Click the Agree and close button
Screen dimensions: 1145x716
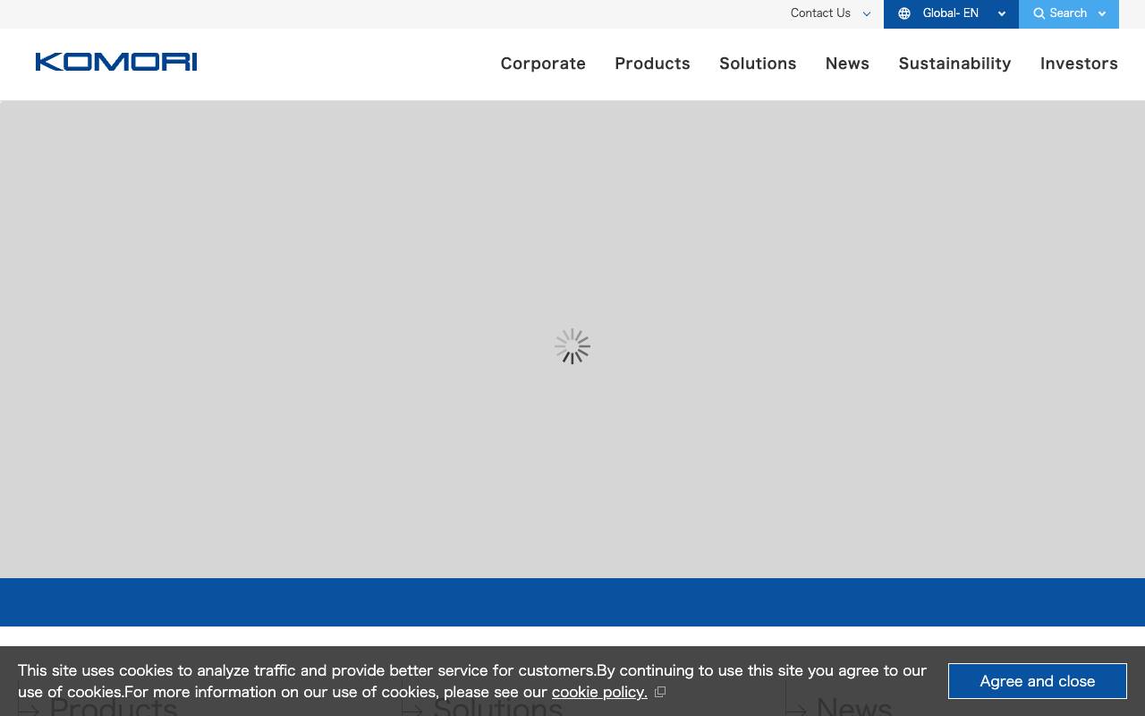[1037, 681]
